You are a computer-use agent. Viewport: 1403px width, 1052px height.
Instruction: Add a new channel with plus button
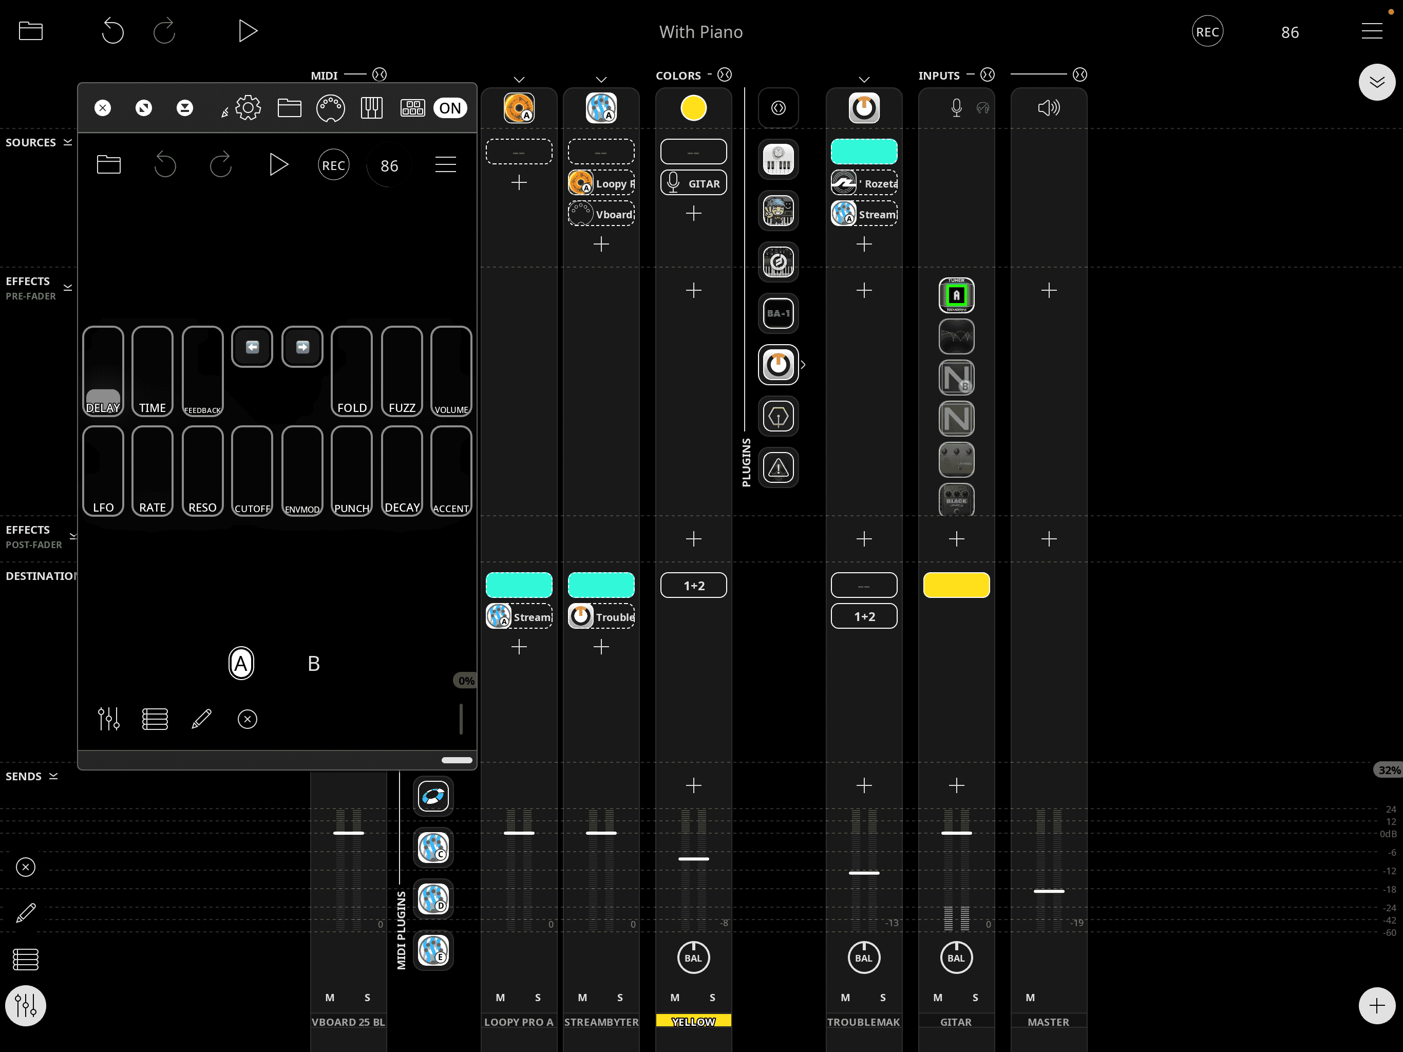coord(1376,1005)
